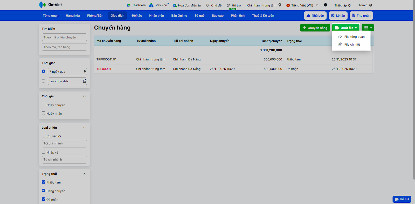This screenshot has height=204, width=415.
Task: Open the language dropdown arrow
Action: 317,5
